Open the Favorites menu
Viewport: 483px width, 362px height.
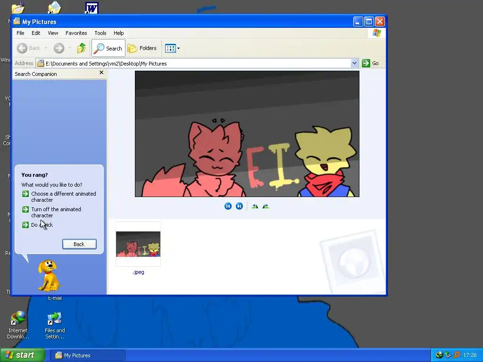pyautogui.click(x=76, y=33)
